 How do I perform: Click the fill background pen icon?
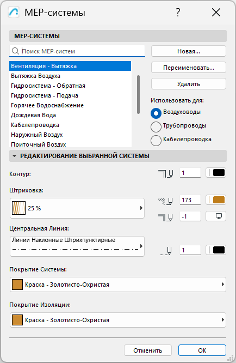(x=166, y=217)
